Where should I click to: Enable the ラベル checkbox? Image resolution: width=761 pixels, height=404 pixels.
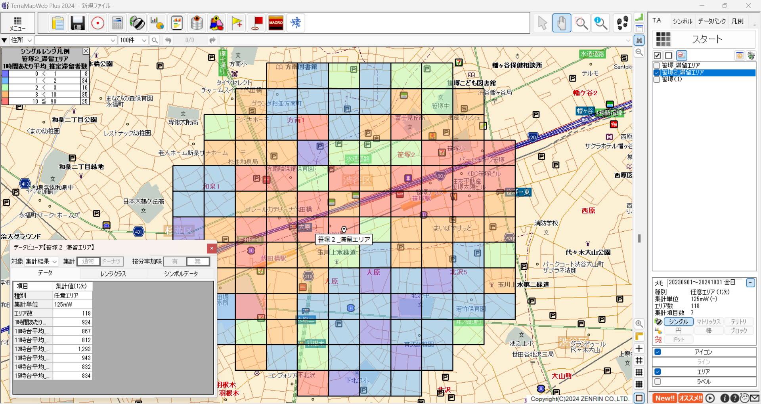pos(658,381)
